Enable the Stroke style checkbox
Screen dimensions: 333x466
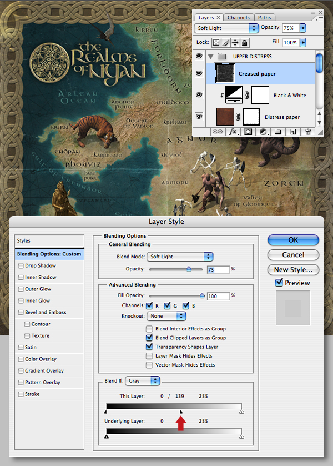[x=21, y=394]
